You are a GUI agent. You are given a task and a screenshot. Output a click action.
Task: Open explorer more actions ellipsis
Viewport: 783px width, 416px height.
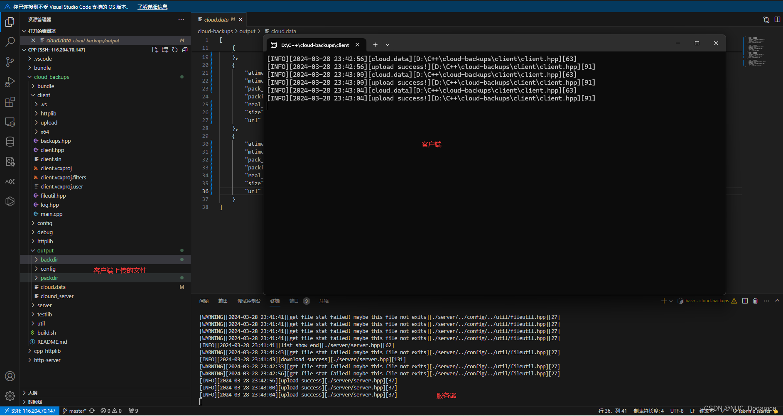[x=181, y=20]
